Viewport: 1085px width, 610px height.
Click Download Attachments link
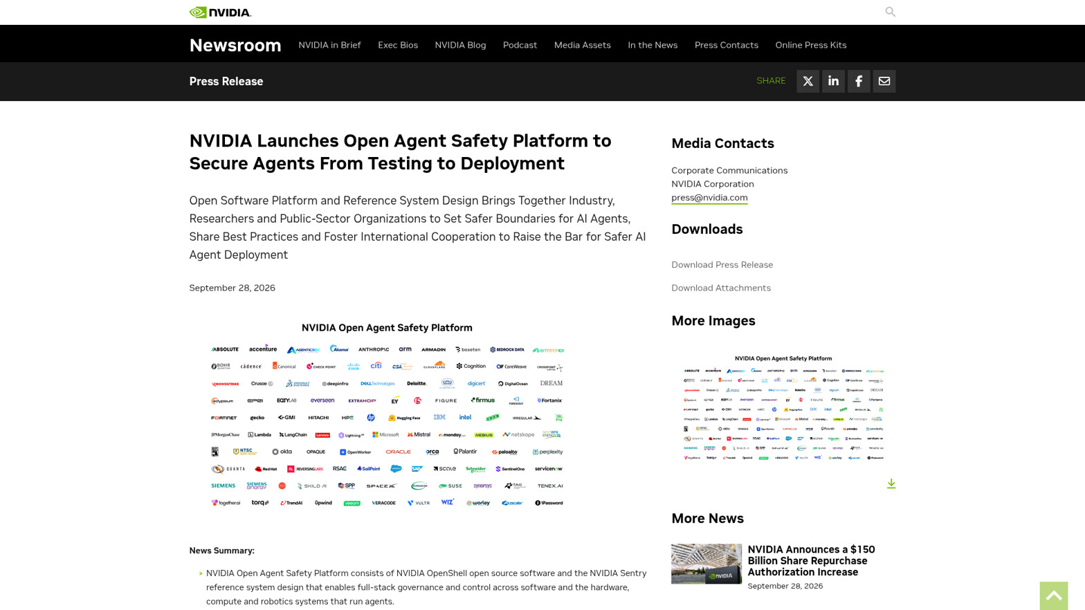tap(720, 288)
